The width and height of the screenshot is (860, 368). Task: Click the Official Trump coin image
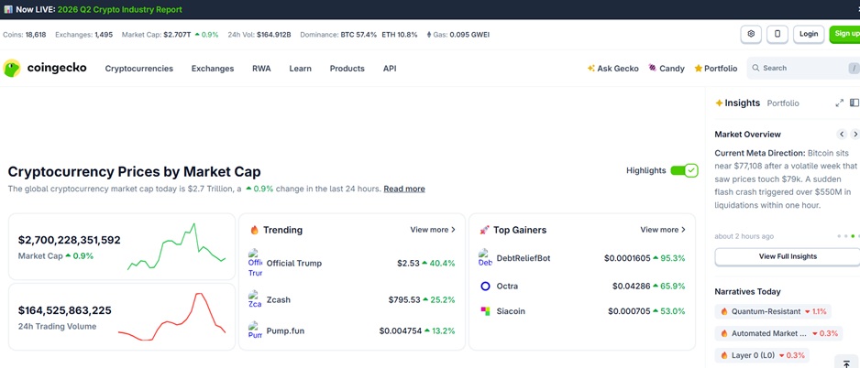255,263
